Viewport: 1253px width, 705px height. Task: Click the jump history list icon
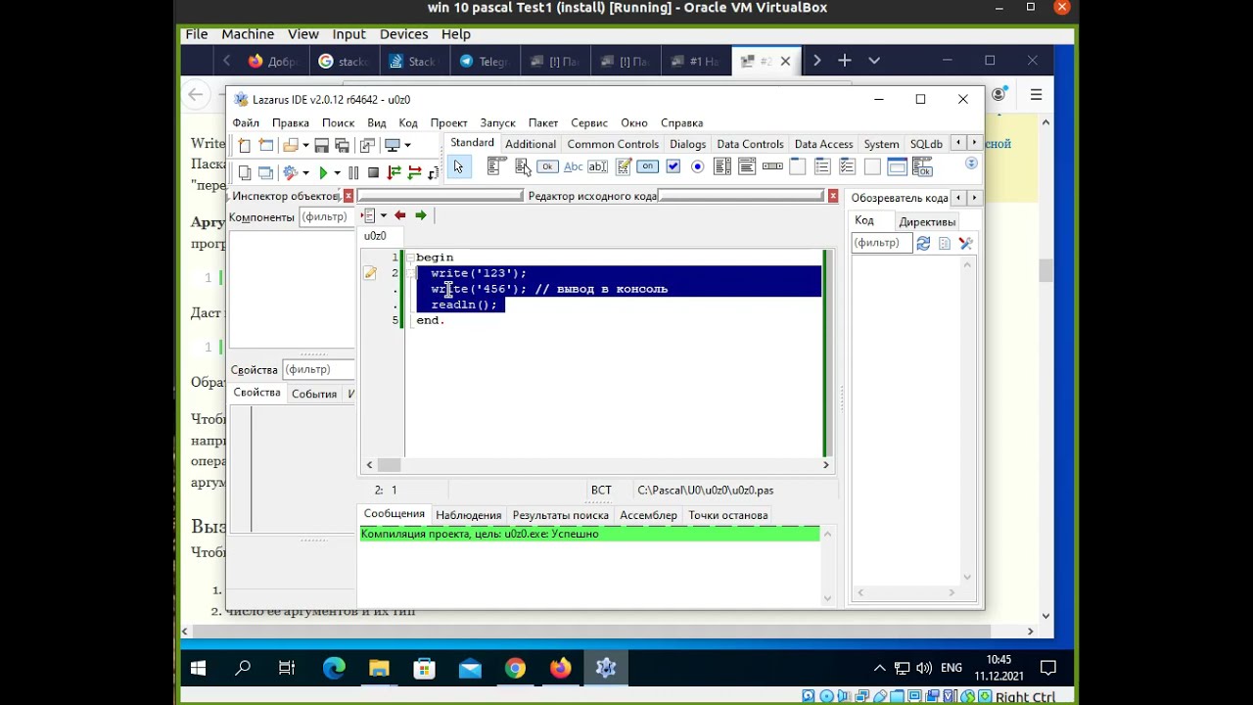(368, 215)
